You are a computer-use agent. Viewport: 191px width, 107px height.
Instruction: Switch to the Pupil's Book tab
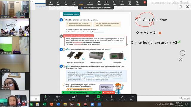point(41,7)
